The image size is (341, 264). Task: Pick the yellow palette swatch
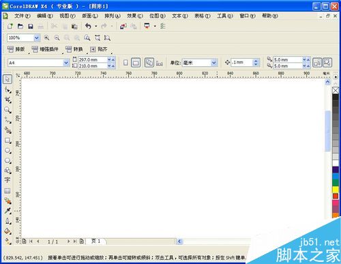[336, 190]
